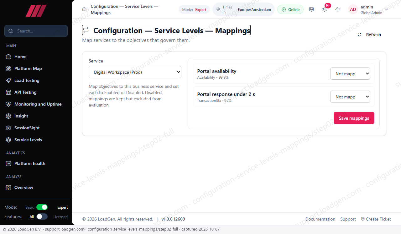The image size is (401, 234).
Task: Click the Times in Europe/Amsterdam timezone pill
Action: click(x=243, y=9)
